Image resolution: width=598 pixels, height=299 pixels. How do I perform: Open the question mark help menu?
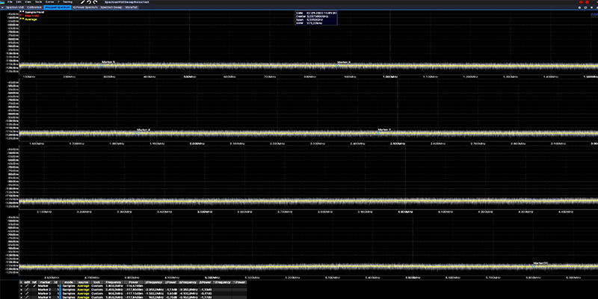tap(58, 2)
